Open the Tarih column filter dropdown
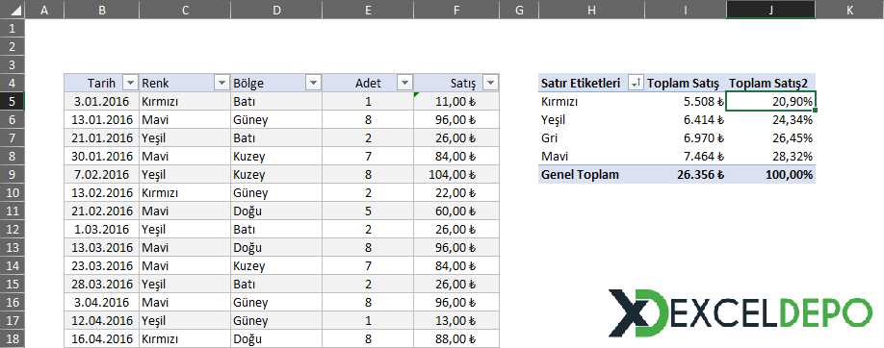 [130, 84]
